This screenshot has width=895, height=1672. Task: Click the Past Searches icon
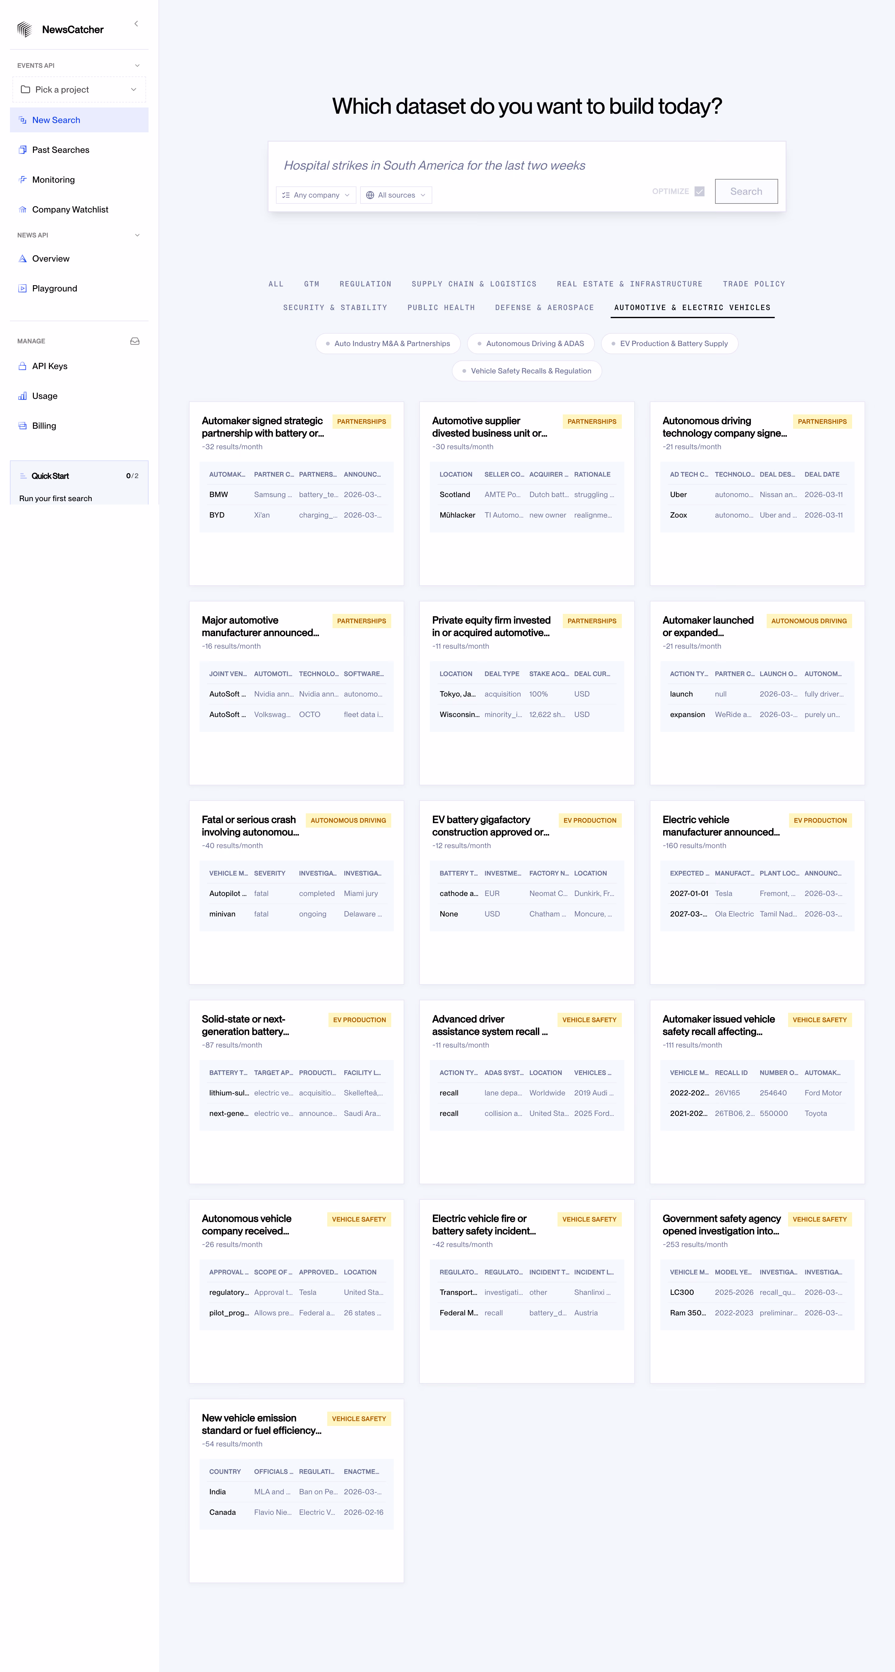[23, 150]
